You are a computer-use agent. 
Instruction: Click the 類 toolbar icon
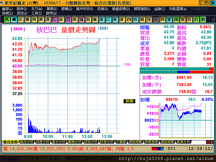(x=75, y=19)
